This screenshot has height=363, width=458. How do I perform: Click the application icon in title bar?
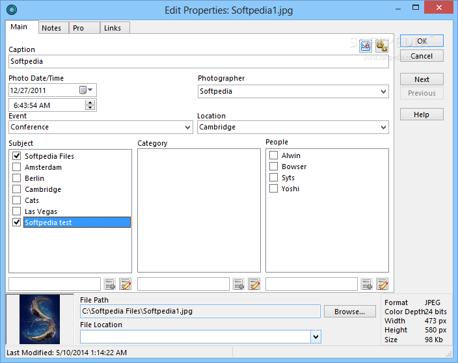[12, 10]
